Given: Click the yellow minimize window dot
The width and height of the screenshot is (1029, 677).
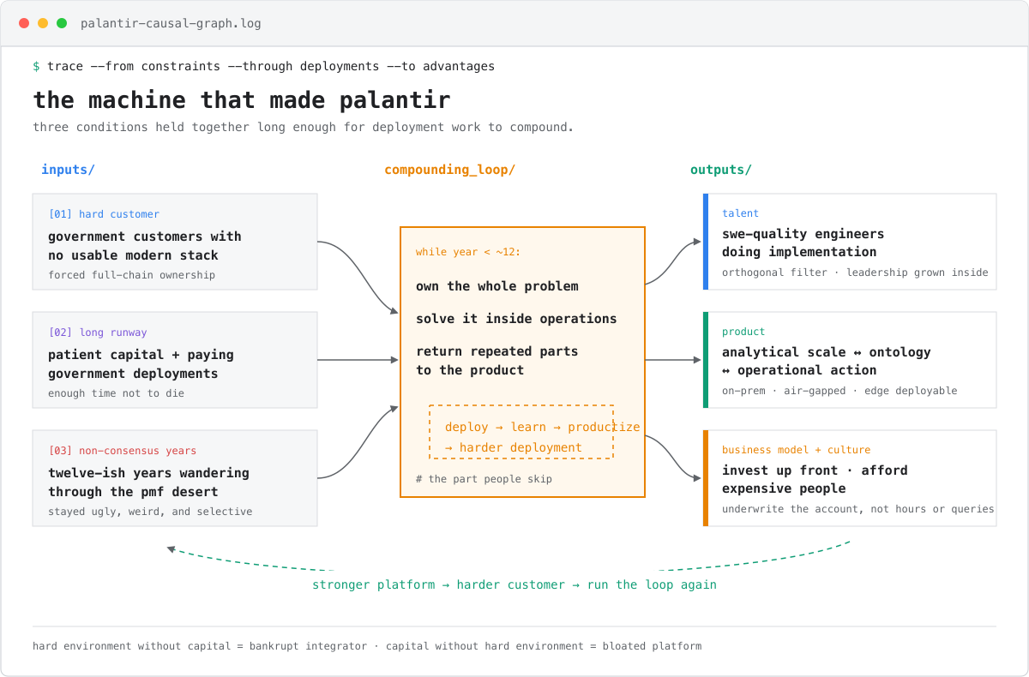Looking at the screenshot, I should (43, 23).
